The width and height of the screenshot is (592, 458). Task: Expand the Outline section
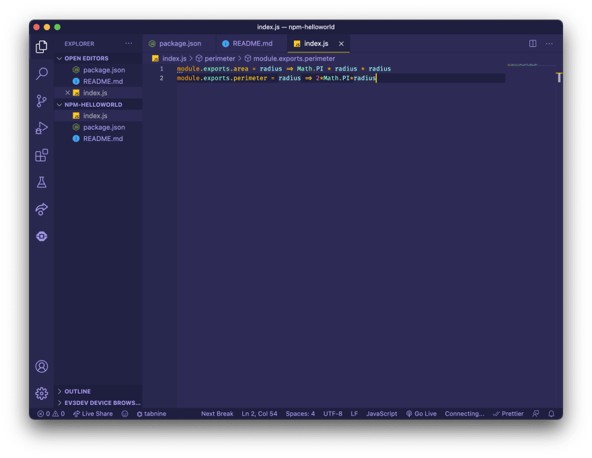pyautogui.click(x=98, y=392)
